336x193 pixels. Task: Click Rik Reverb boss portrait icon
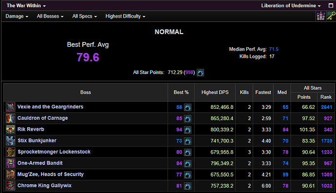[x=11, y=129]
